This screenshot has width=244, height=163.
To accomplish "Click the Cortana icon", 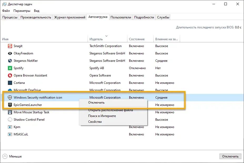I will (x=10, y=83).
